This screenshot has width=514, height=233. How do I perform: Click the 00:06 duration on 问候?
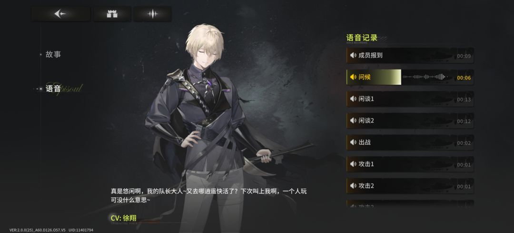click(464, 78)
